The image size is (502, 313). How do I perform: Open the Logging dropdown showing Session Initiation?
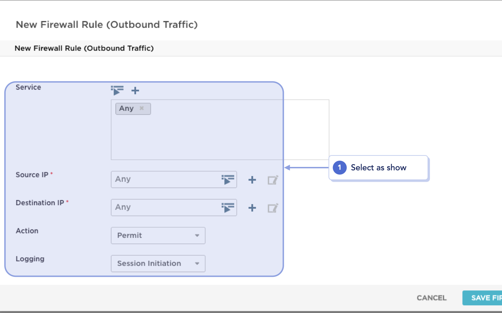(x=158, y=263)
